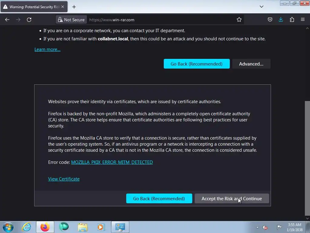Open the Firefox hamburger application menu
Viewport: 310px width, 233px height.
[x=303, y=20]
